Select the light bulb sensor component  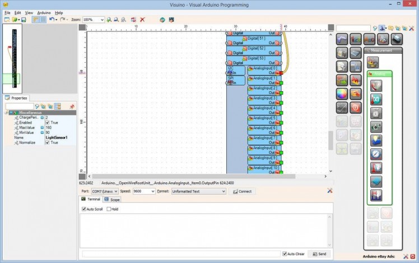coord(376,140)
